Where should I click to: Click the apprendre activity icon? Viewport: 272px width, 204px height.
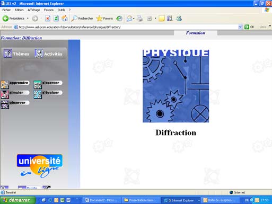pos(4,85)
